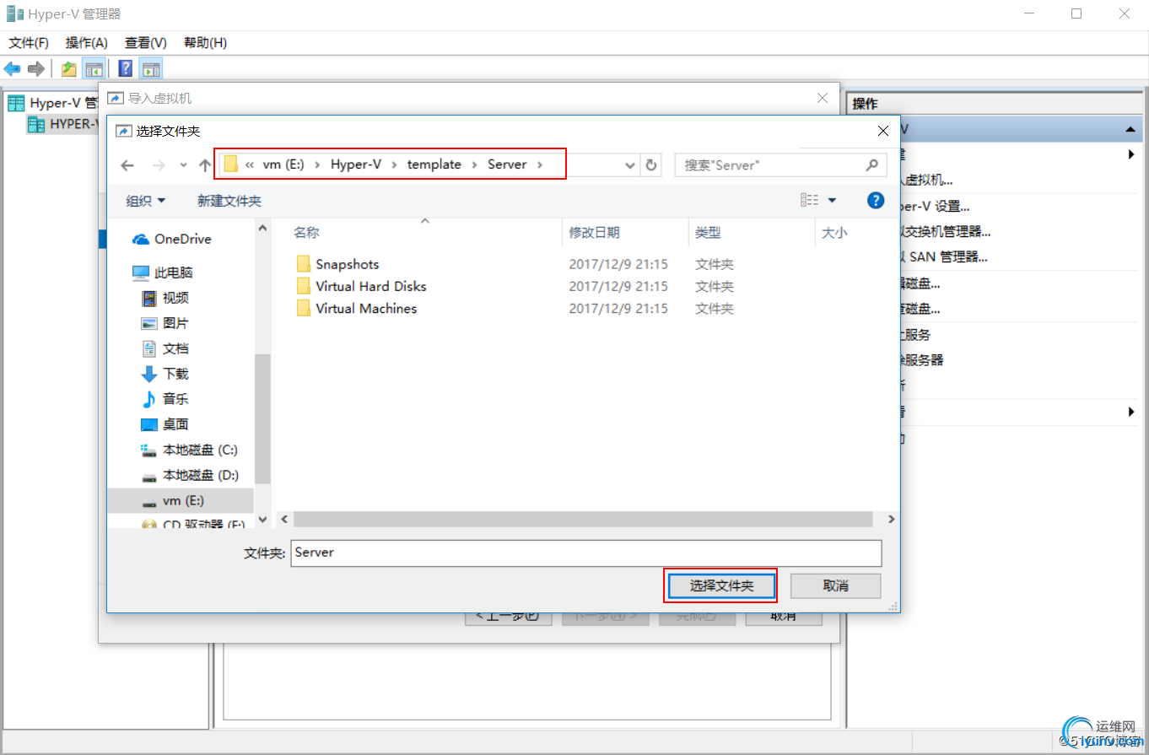Refresh the Server folder listing
Image resolution: width=1149 pixels, height=755 pixels.
coord(651,165)
